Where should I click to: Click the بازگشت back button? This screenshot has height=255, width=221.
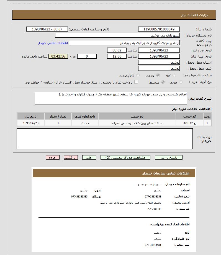(71, 157)
